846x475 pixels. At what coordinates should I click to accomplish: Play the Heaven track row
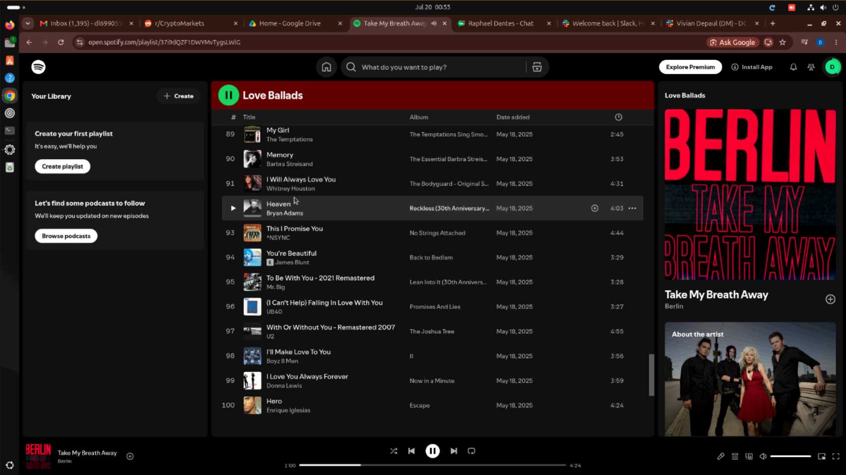pos(233,208)
